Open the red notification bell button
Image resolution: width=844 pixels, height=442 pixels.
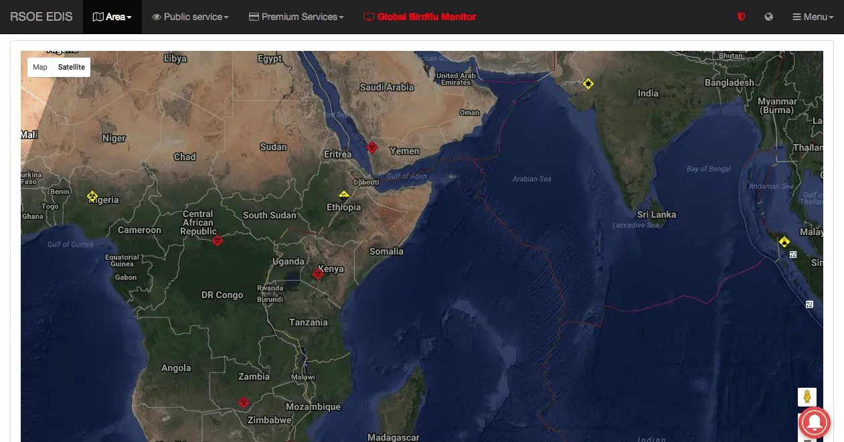814,423
